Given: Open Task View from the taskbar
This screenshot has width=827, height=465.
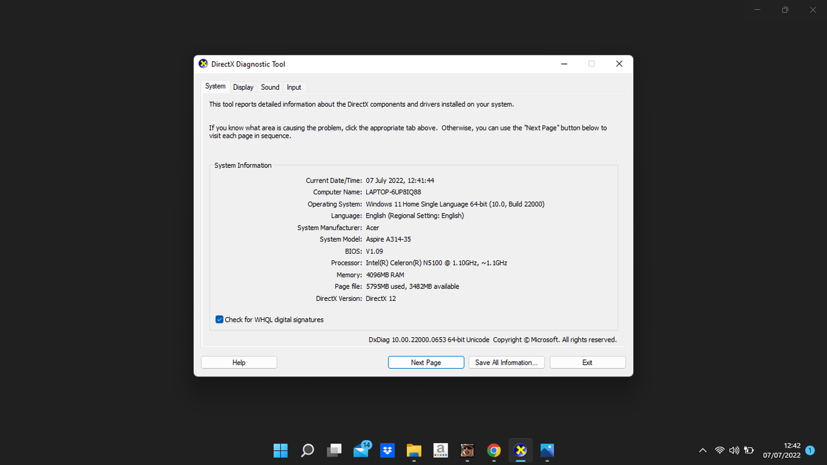Looking at the screenshot, I should pyautogui.click(x=334, y=450).
